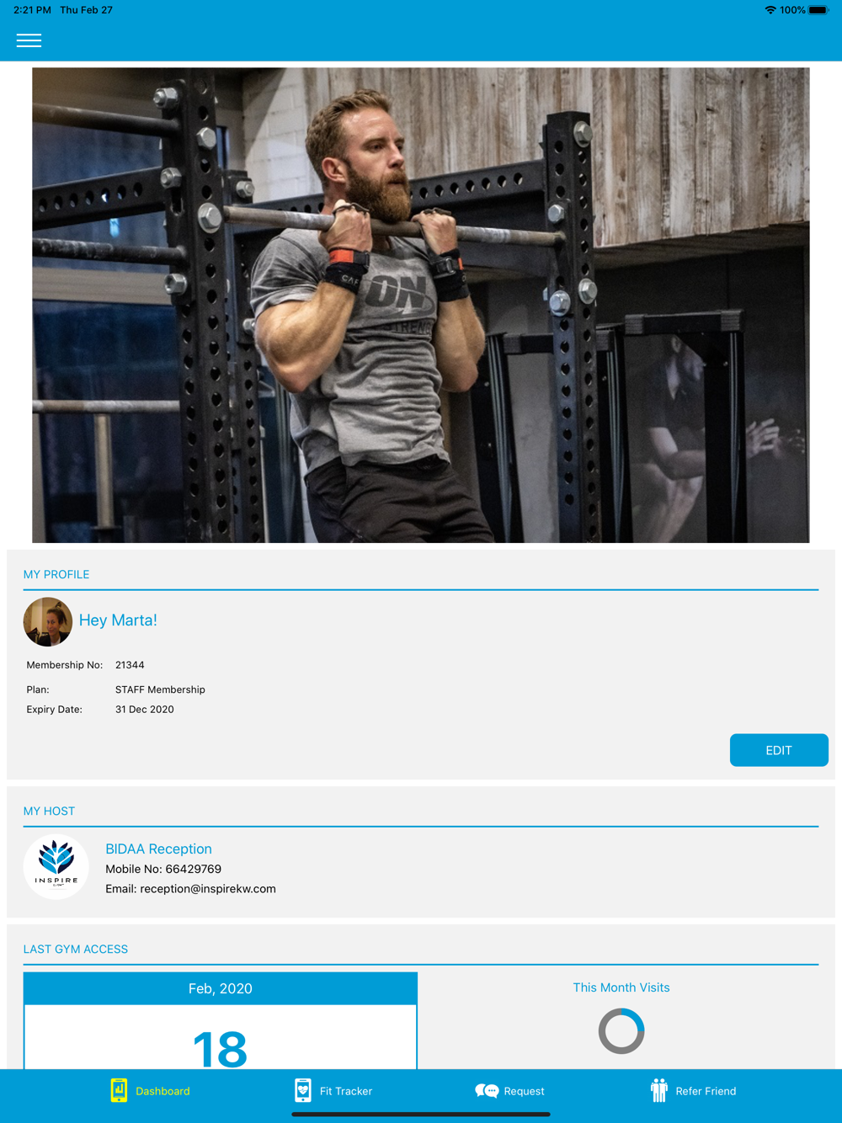Open the BIDAA Reception host link
842x1123 pixels.
[158, 849]
